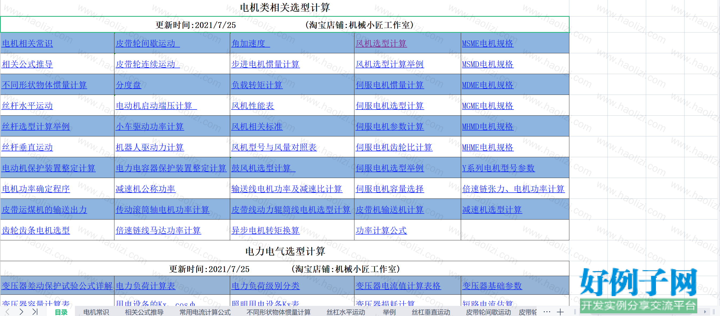Viewport: 720px width, 316px height.
Task: Open the 负载转矩计算 link
Action: coord(257,85)
